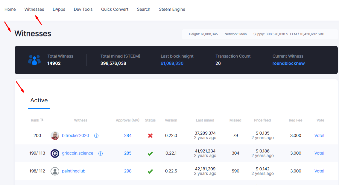Select the Active tab
This screenshot has width=339, height=185.
39,100
